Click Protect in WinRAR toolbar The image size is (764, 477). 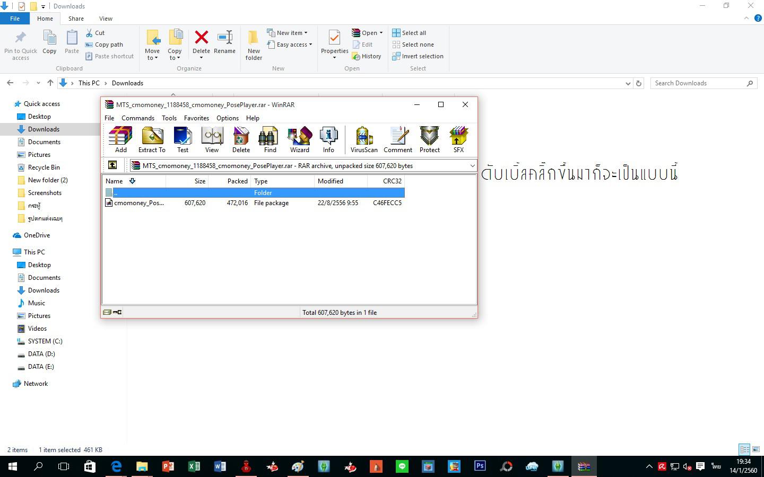click(430, 140)
